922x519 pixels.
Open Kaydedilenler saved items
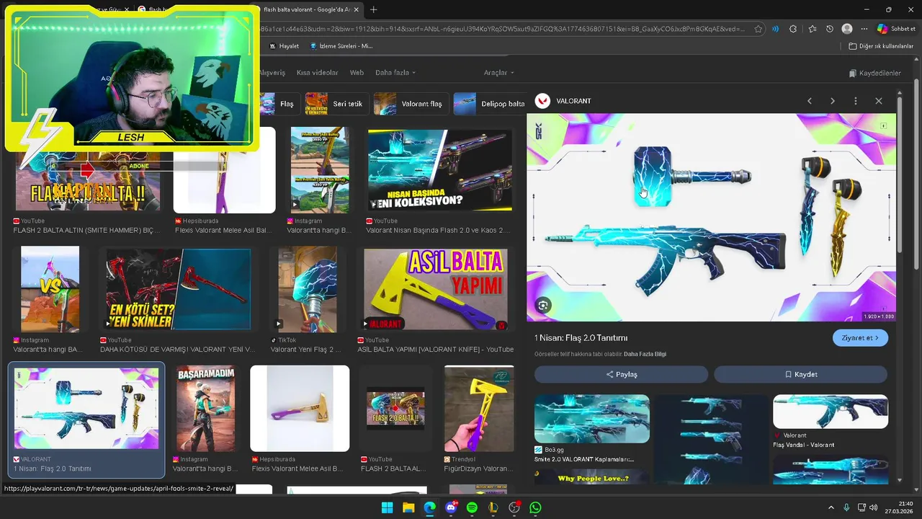pos(874,73)
